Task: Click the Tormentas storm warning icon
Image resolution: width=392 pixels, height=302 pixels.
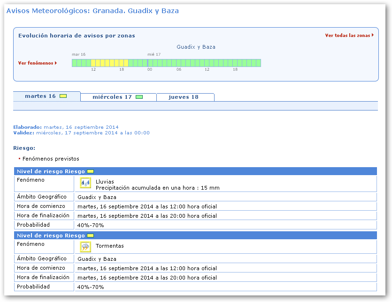Action: (85, 246)
